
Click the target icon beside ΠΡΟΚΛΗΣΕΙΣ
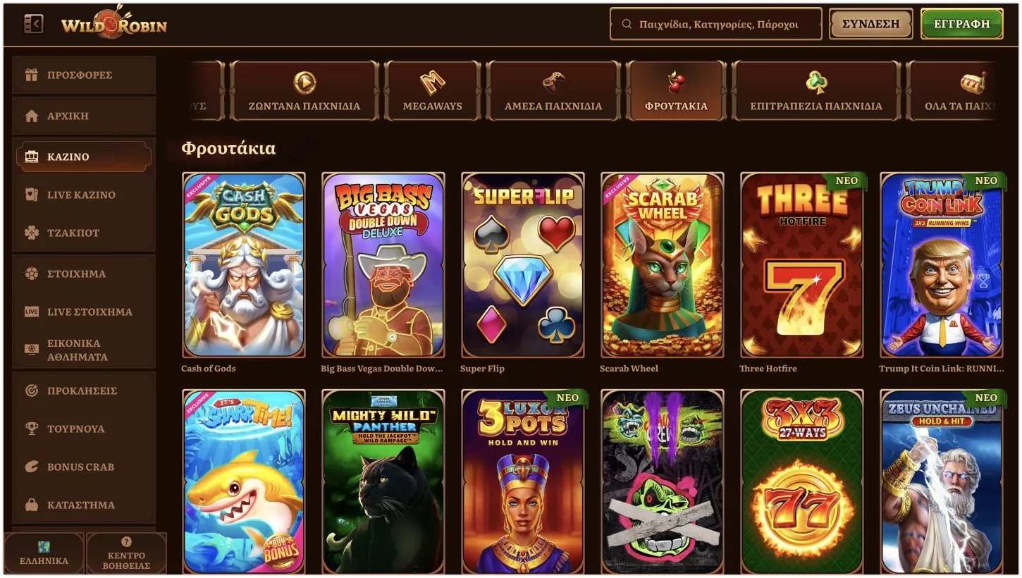pyautogui.click(x=31, y=391)
